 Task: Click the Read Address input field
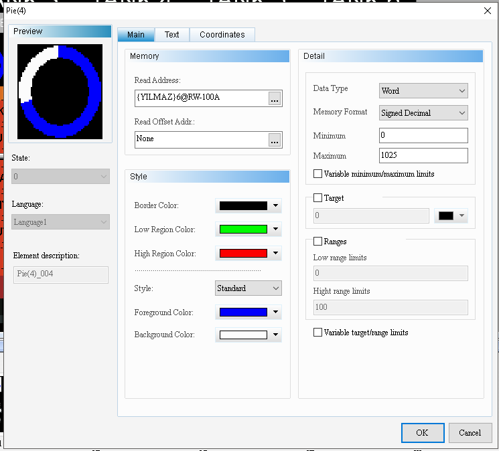point(202,98)
